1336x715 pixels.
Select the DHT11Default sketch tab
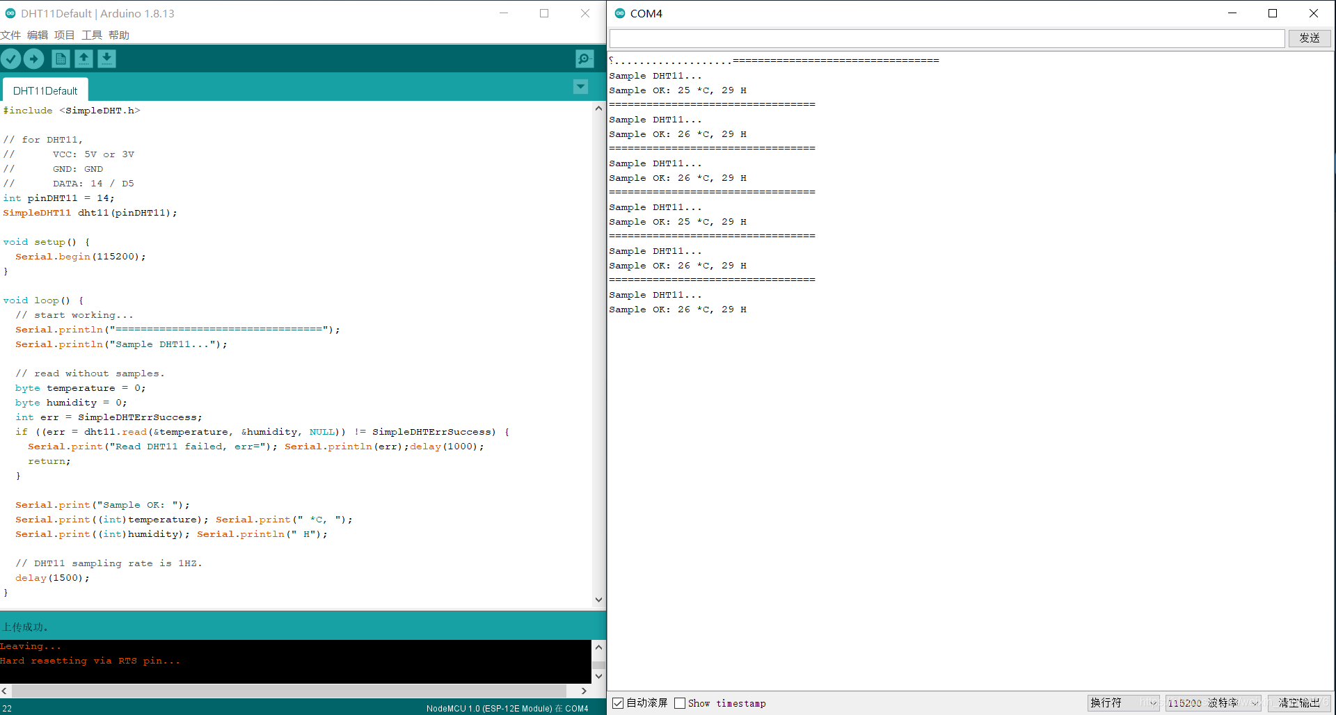click(45, 90)
